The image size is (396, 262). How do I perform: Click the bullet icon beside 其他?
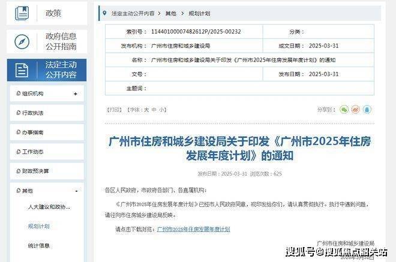tap(18, 191)
